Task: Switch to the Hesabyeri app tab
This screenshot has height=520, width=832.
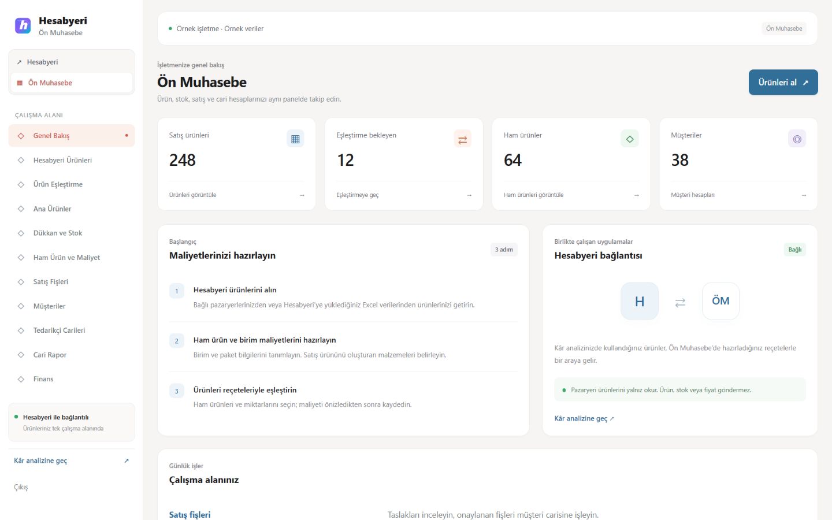Action: 72,62
